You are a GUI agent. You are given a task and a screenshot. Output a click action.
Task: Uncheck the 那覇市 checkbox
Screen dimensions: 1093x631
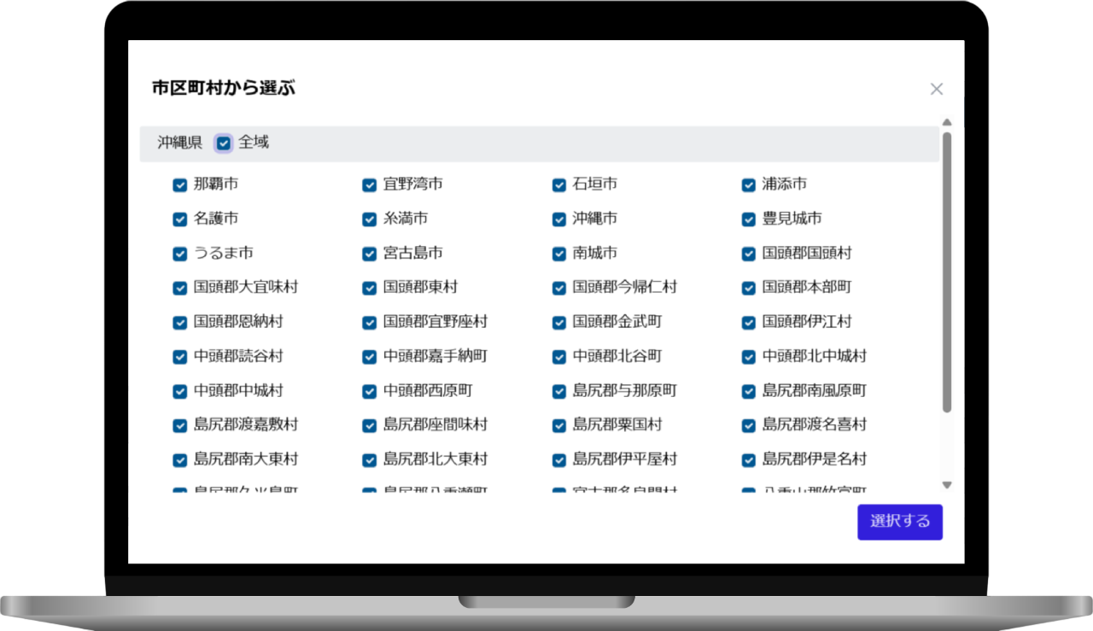pyautogui.click(x=180, y=185)
